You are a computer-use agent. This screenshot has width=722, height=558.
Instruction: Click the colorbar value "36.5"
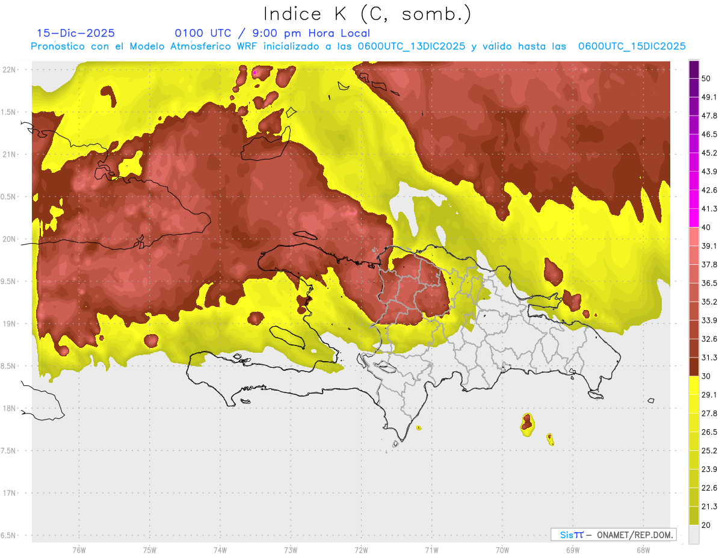[x=709, y=283]
